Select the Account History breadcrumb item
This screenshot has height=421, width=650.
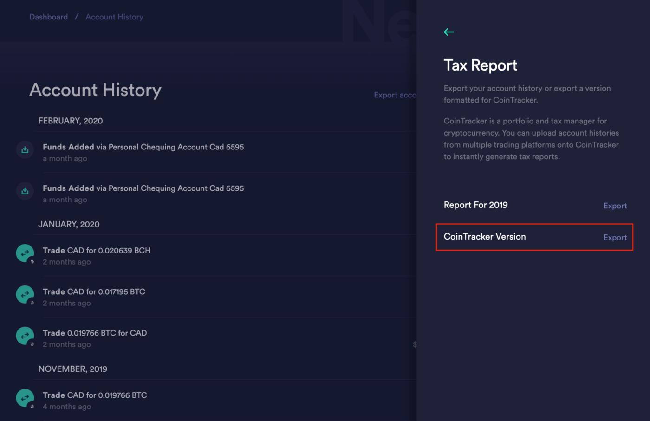pos(114,17)
